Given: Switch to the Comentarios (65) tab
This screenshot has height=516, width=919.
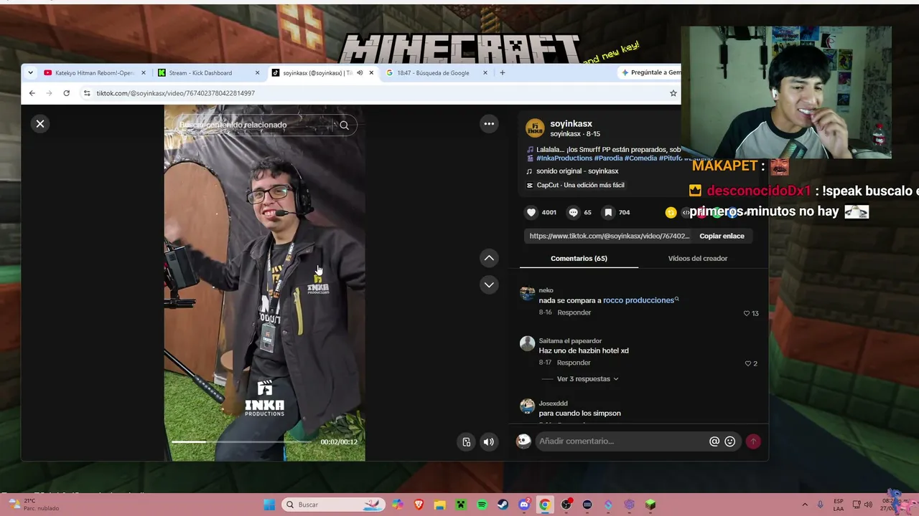Looking at the screenshot, I should point(579,259).
